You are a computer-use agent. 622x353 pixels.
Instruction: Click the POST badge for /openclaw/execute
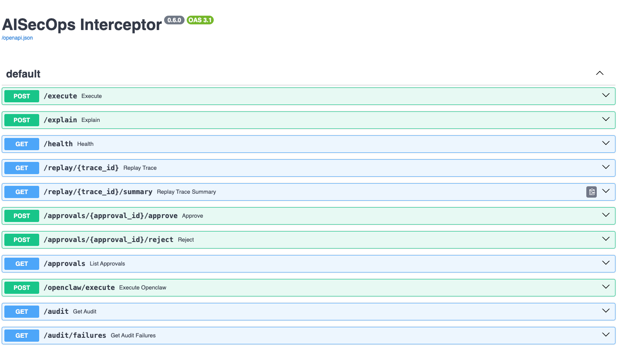point(22,288)
